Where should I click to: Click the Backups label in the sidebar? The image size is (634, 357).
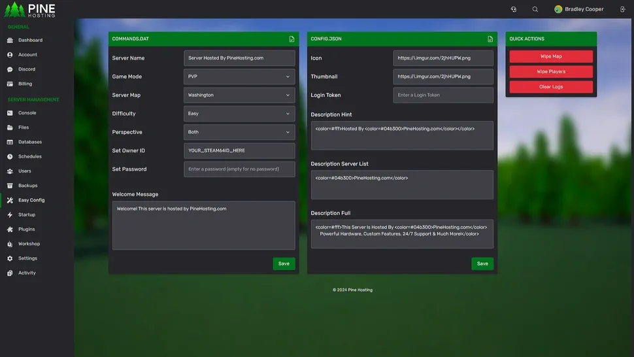(28, 186)
